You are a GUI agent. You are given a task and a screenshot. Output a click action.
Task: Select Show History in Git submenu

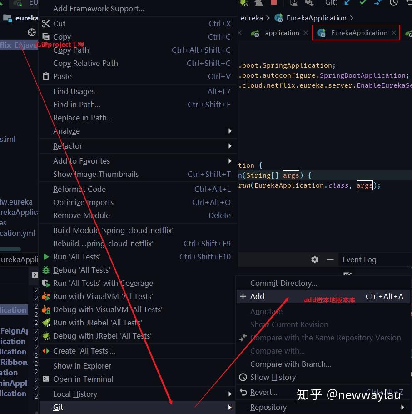pos(323,377)
